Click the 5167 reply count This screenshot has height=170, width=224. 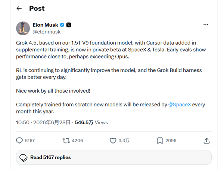(x=30, y=141)
